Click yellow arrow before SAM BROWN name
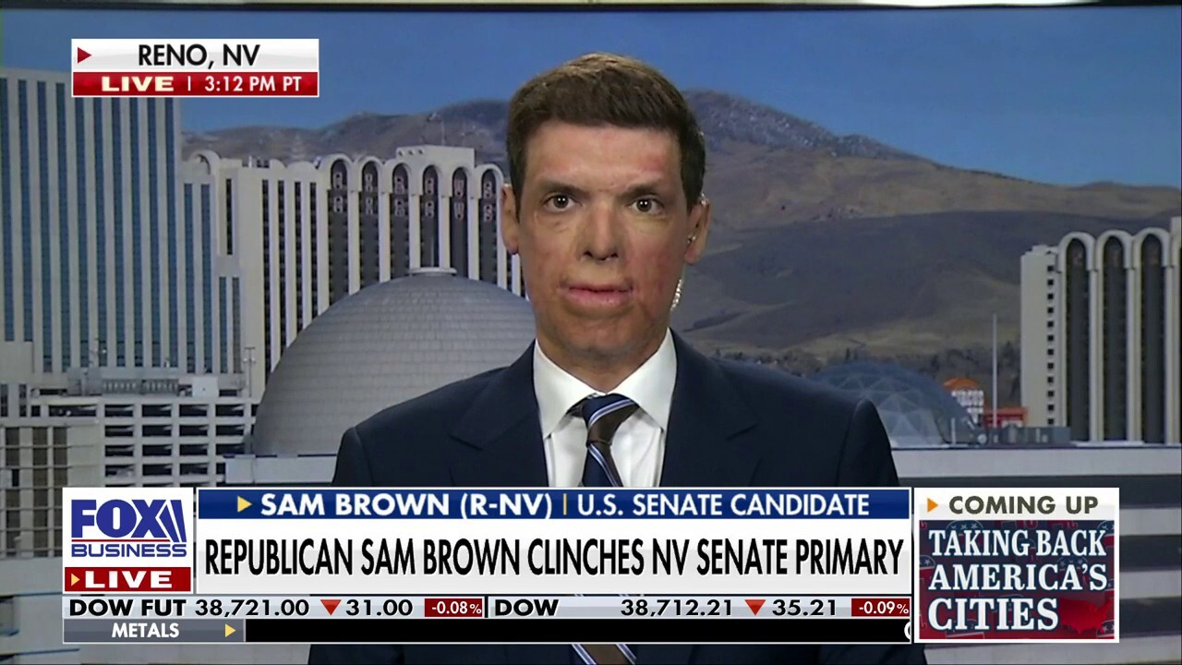 244,504
